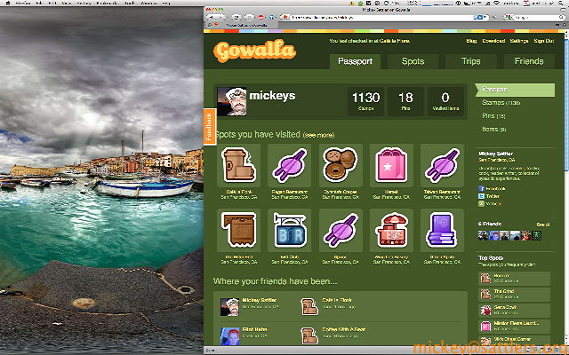This screenshot has height=355, width=569.
Task: Click the Twitter icon in profile sidebar
Action: [481, 196]
